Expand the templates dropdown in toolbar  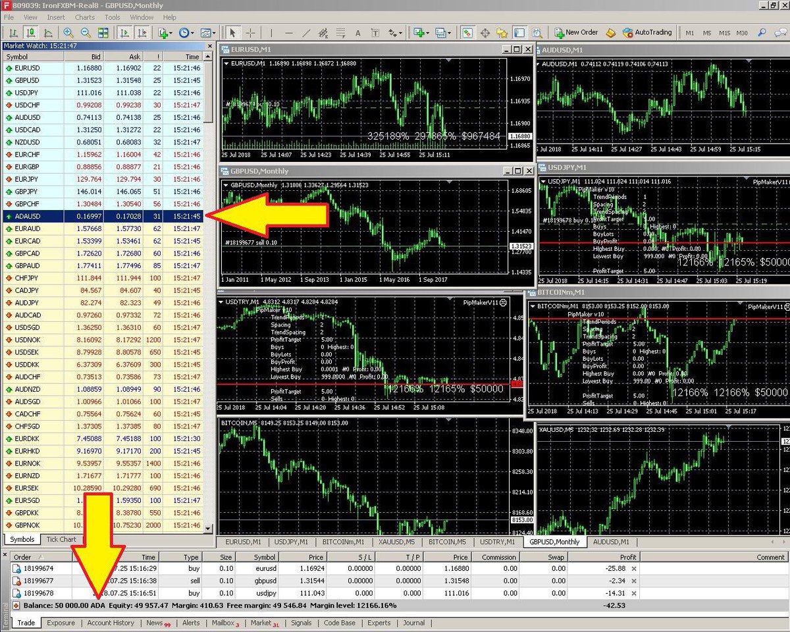tap(208, 32)
